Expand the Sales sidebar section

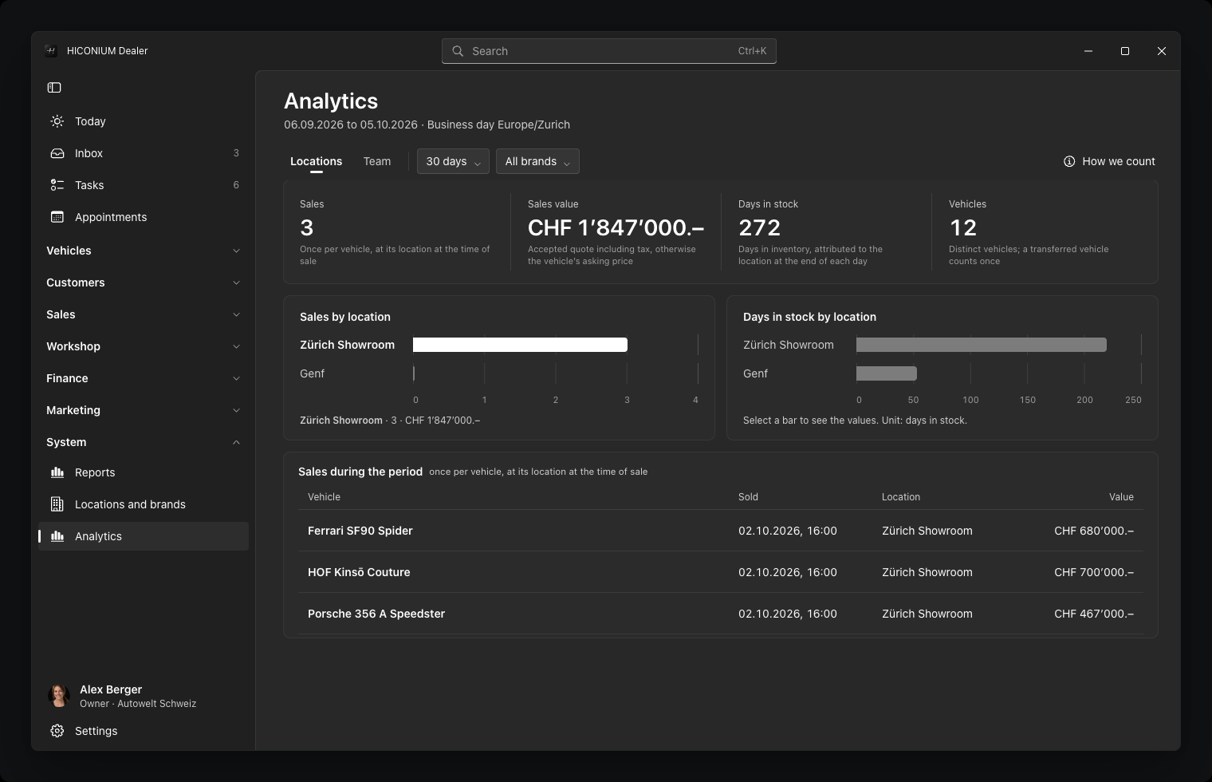(x=144, y=314)
